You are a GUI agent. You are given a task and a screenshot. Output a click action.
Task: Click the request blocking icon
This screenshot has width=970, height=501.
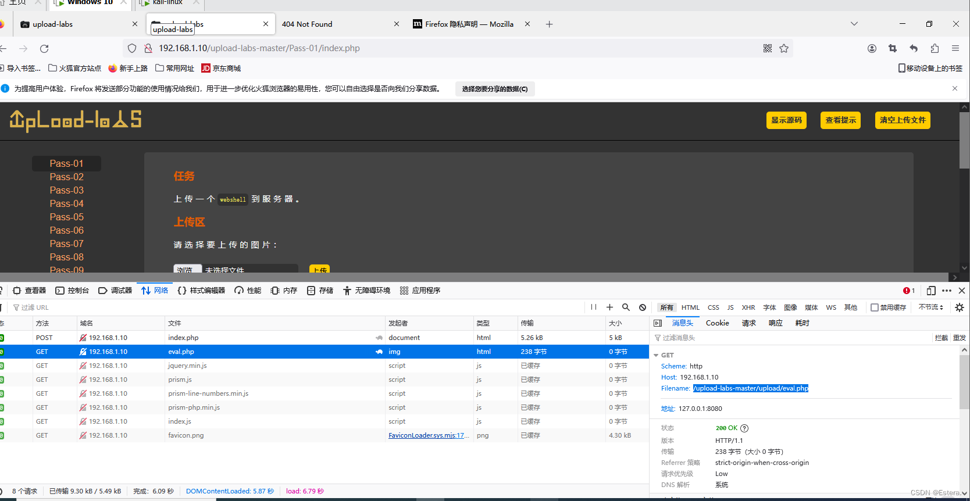coord(642,307)
